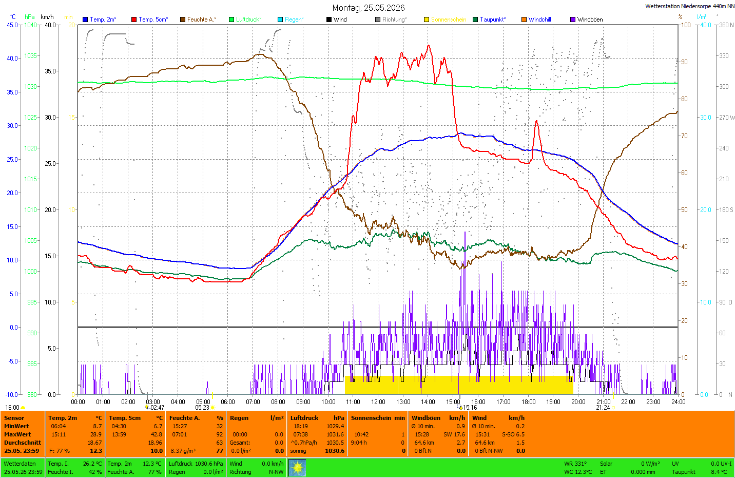Click the "Regen*" legend label
Screen dimensions: 735x478
pyautogui.click(x=295, y=20)
